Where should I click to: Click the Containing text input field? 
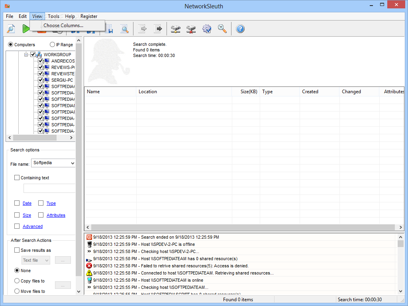coord(49,188)
